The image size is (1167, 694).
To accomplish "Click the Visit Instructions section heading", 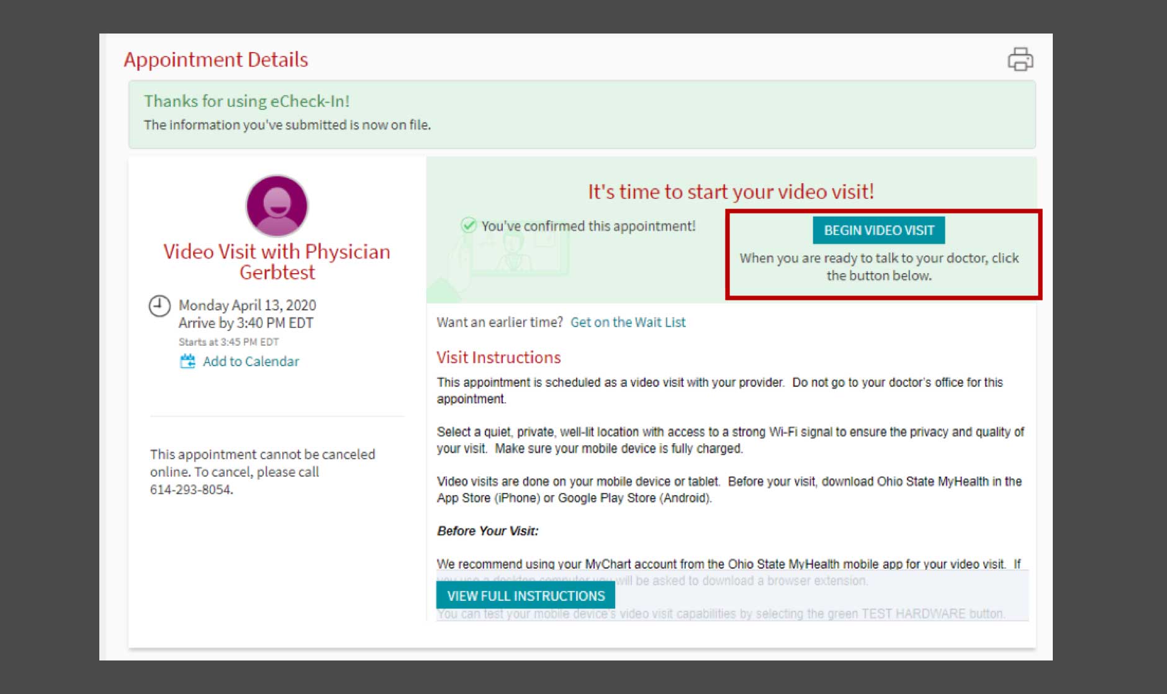I will coord(498,358).
